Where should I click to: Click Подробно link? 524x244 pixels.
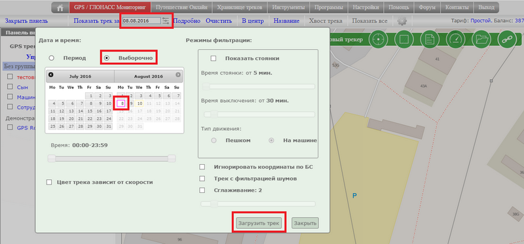point(187,21)
